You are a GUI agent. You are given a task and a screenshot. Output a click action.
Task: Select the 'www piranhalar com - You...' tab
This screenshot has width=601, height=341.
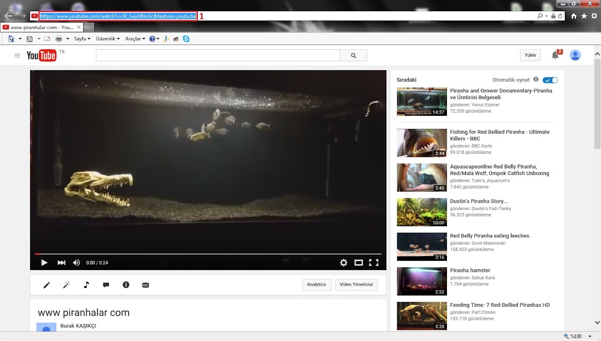(42, 27)
